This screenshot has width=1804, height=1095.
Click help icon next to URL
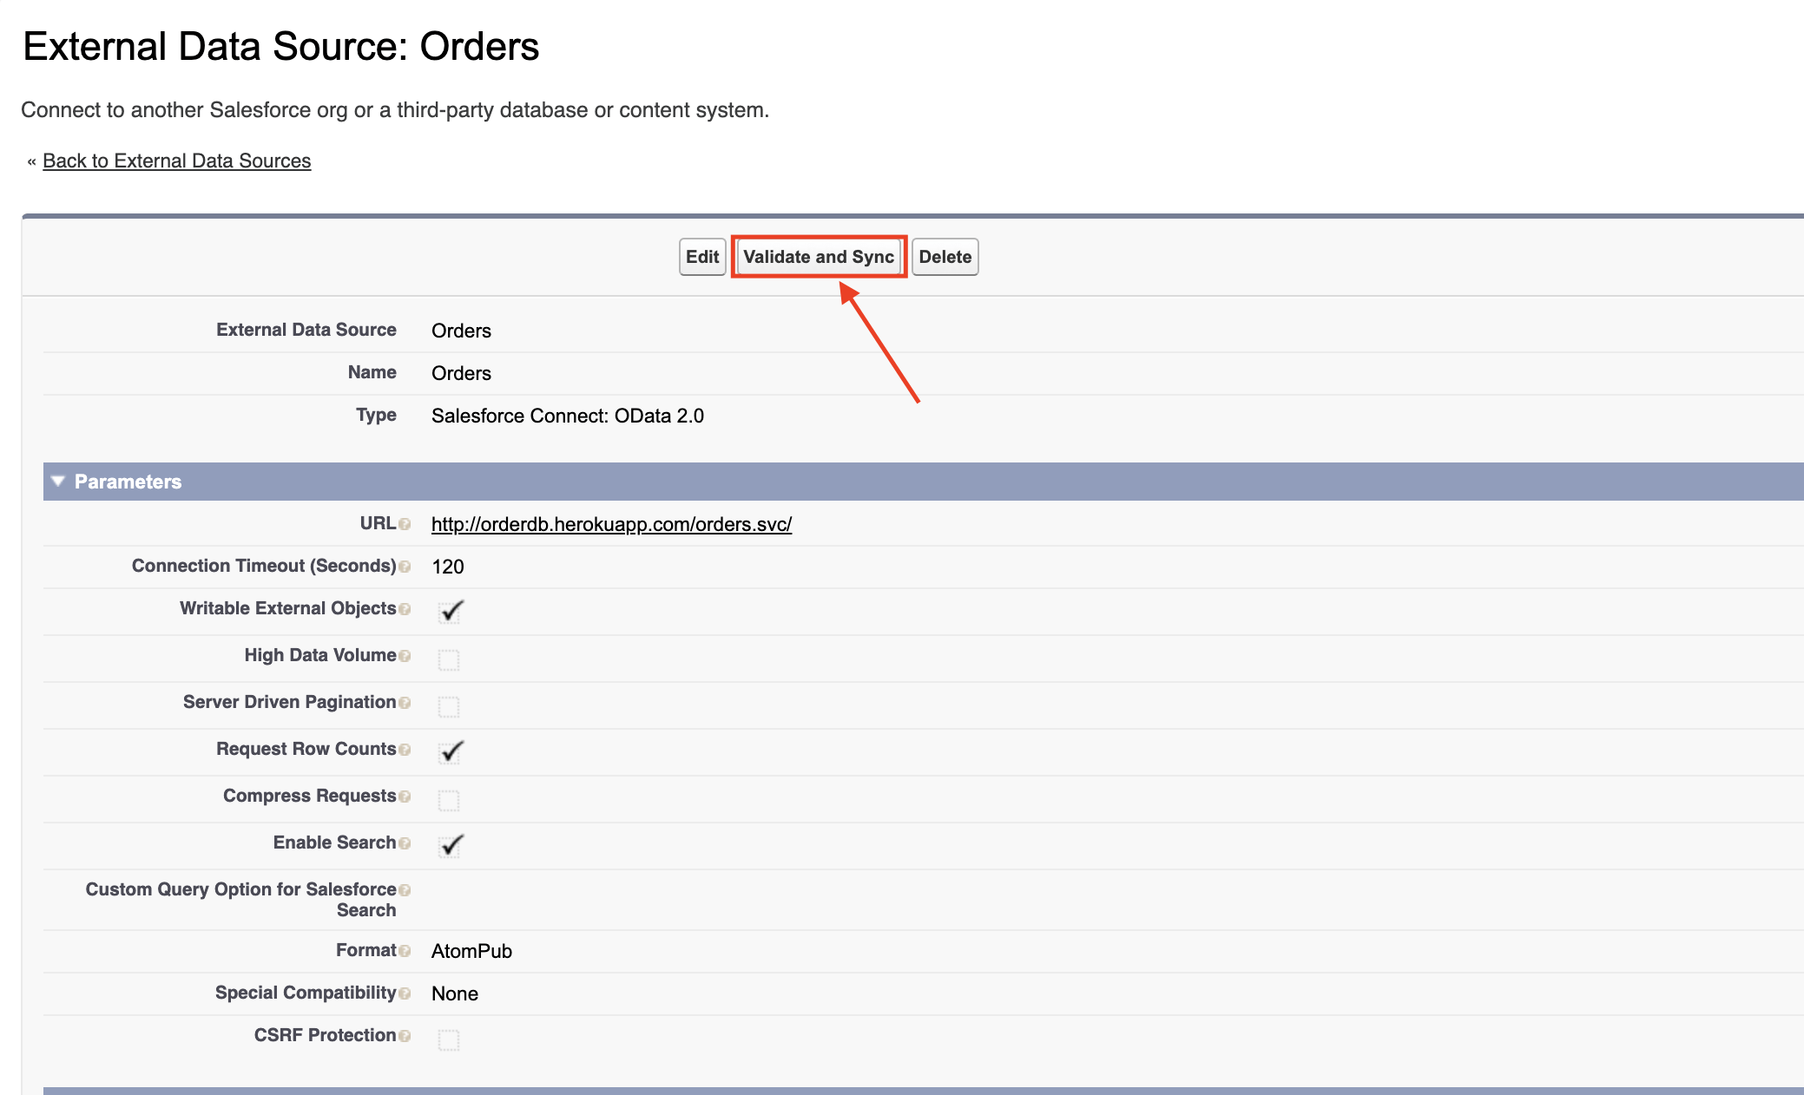[x=405, y=525]
